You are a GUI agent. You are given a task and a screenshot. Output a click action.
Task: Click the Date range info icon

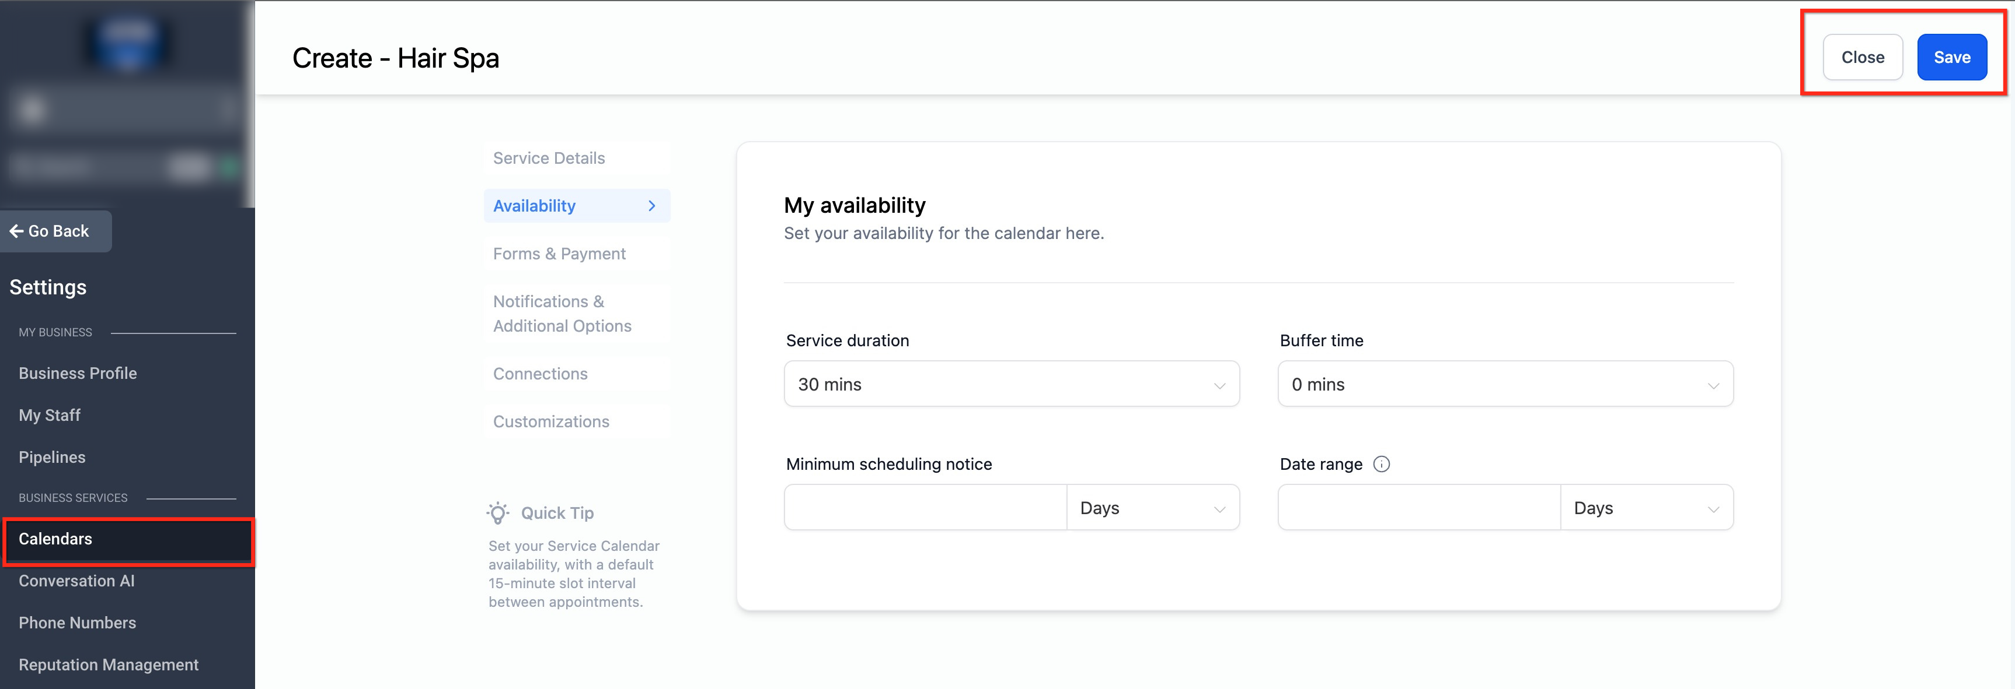(x=1382, y=464)
